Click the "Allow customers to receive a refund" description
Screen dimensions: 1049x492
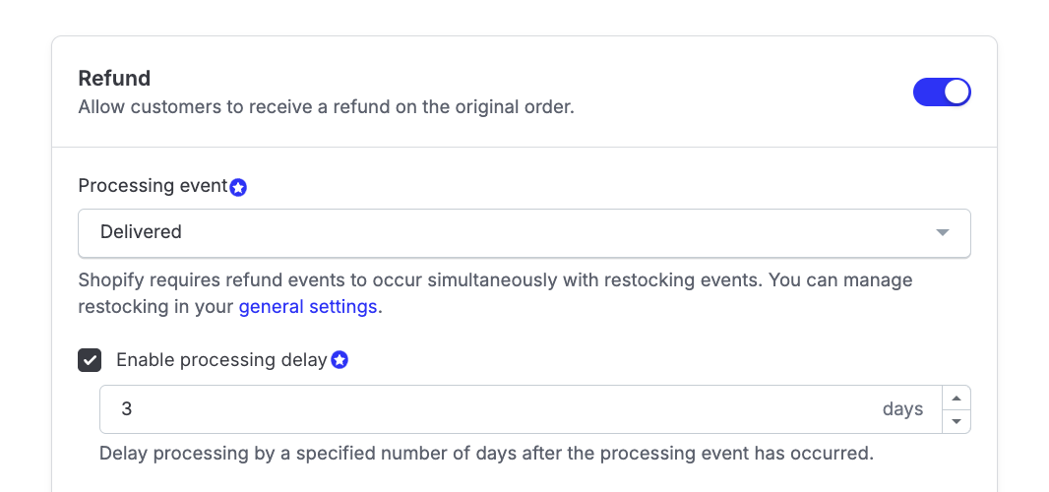click(326, 106)
